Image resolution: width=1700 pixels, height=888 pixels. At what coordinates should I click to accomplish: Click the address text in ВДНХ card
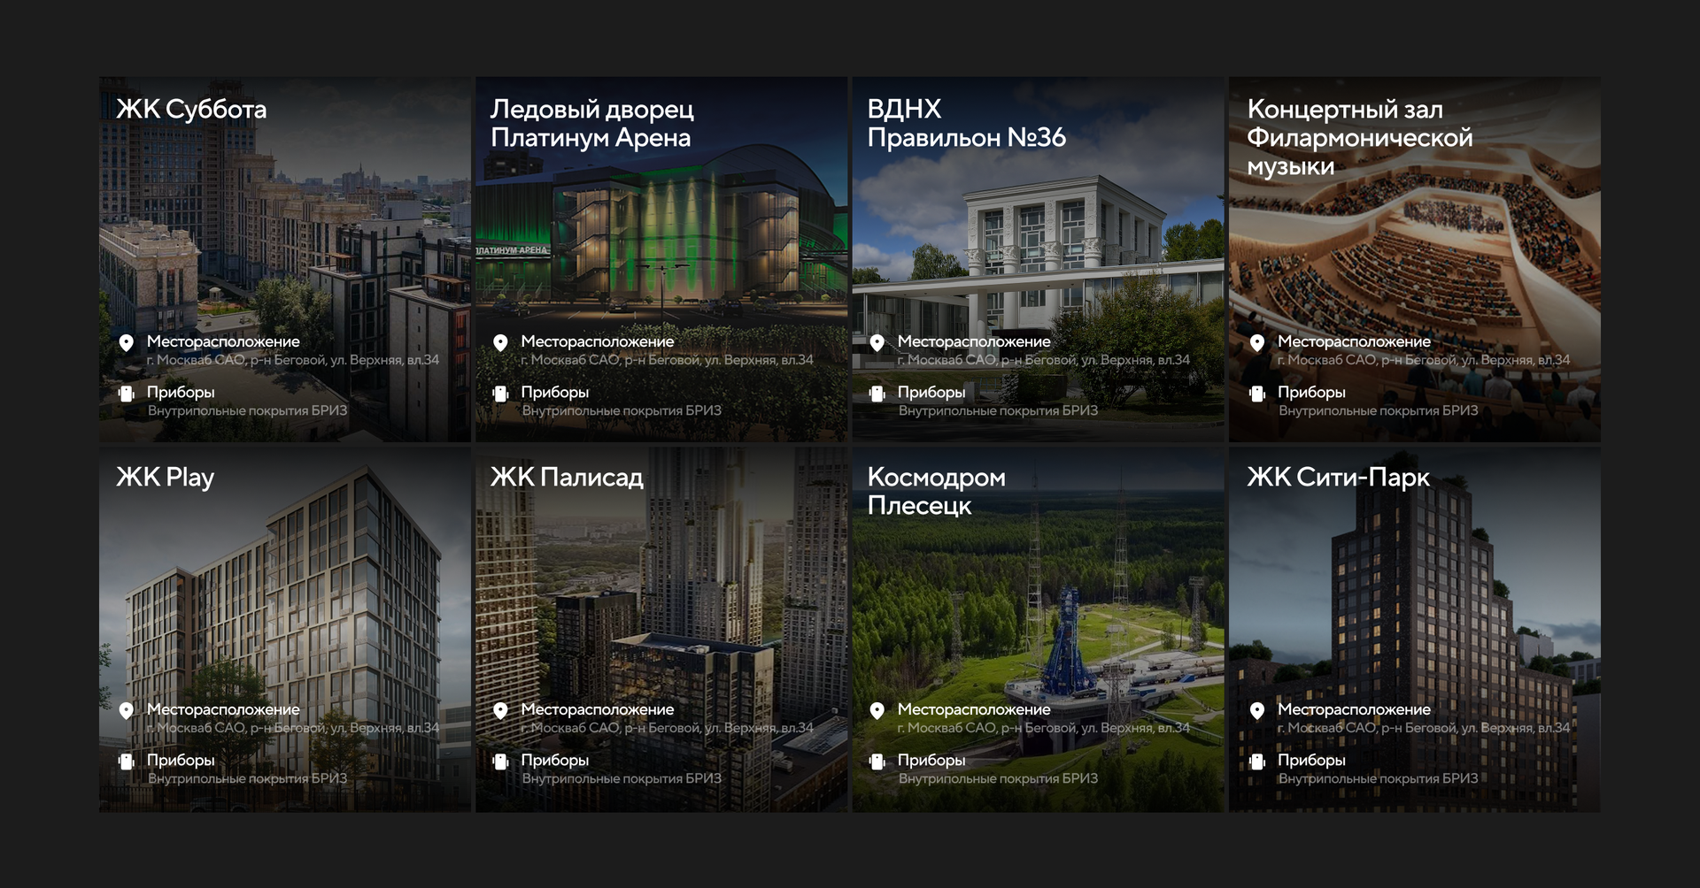pyautogui.click(x=1044, y=360)
